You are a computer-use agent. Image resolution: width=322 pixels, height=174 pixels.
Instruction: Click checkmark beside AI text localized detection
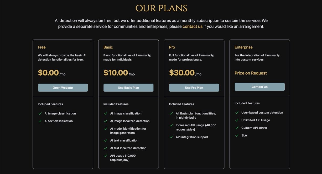106,148
